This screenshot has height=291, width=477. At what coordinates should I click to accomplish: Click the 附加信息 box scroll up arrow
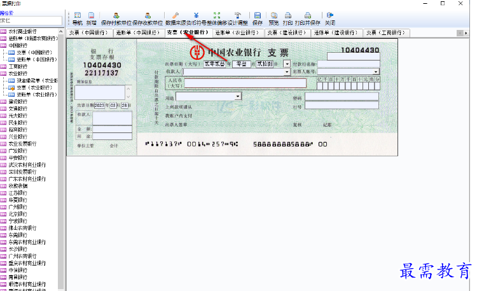(x=128, y=89)
